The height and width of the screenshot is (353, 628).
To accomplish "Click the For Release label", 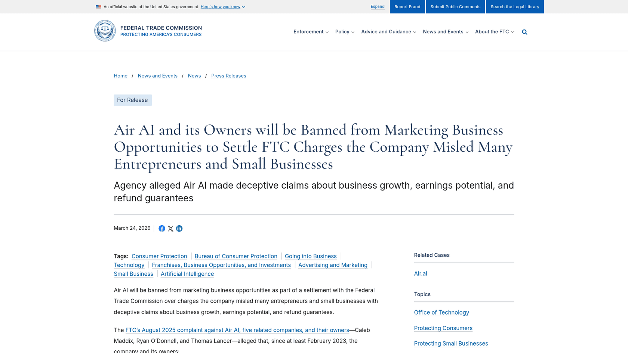I will 133,100.
